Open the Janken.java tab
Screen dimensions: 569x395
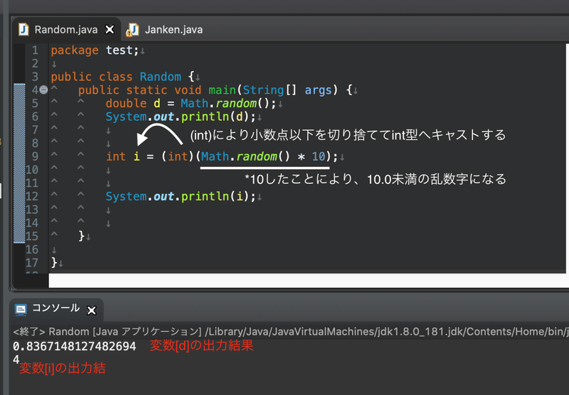(x=174, y=30)
